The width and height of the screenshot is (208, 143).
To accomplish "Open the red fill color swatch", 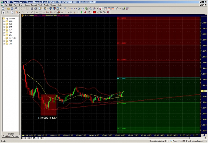I will point(95,12).
